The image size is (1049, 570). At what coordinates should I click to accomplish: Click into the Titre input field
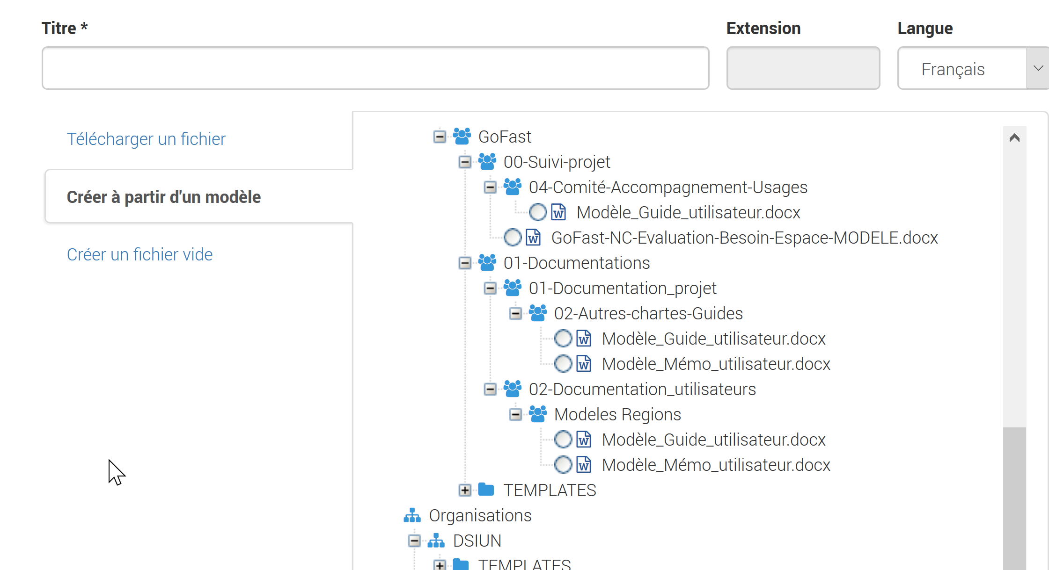click(375, 68)
